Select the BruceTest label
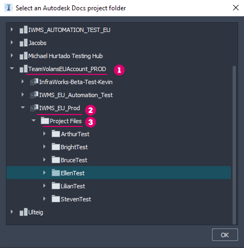Image resolution: width=244 pixels, height=248 pixels. tap(74, 160)
